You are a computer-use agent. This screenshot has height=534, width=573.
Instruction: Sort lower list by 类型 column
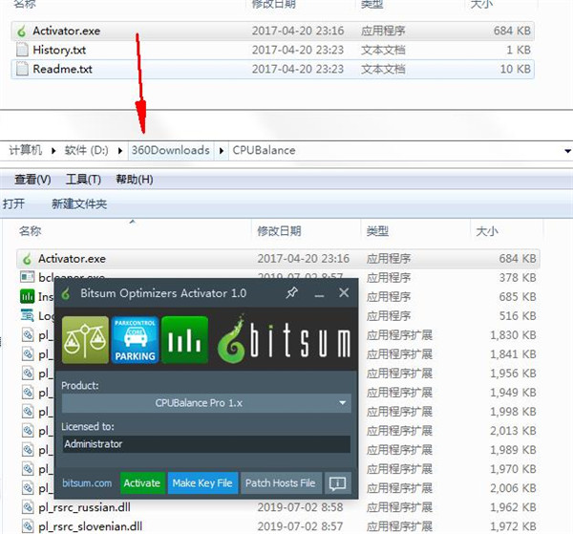pyautogui.click(x=377, y=231)
